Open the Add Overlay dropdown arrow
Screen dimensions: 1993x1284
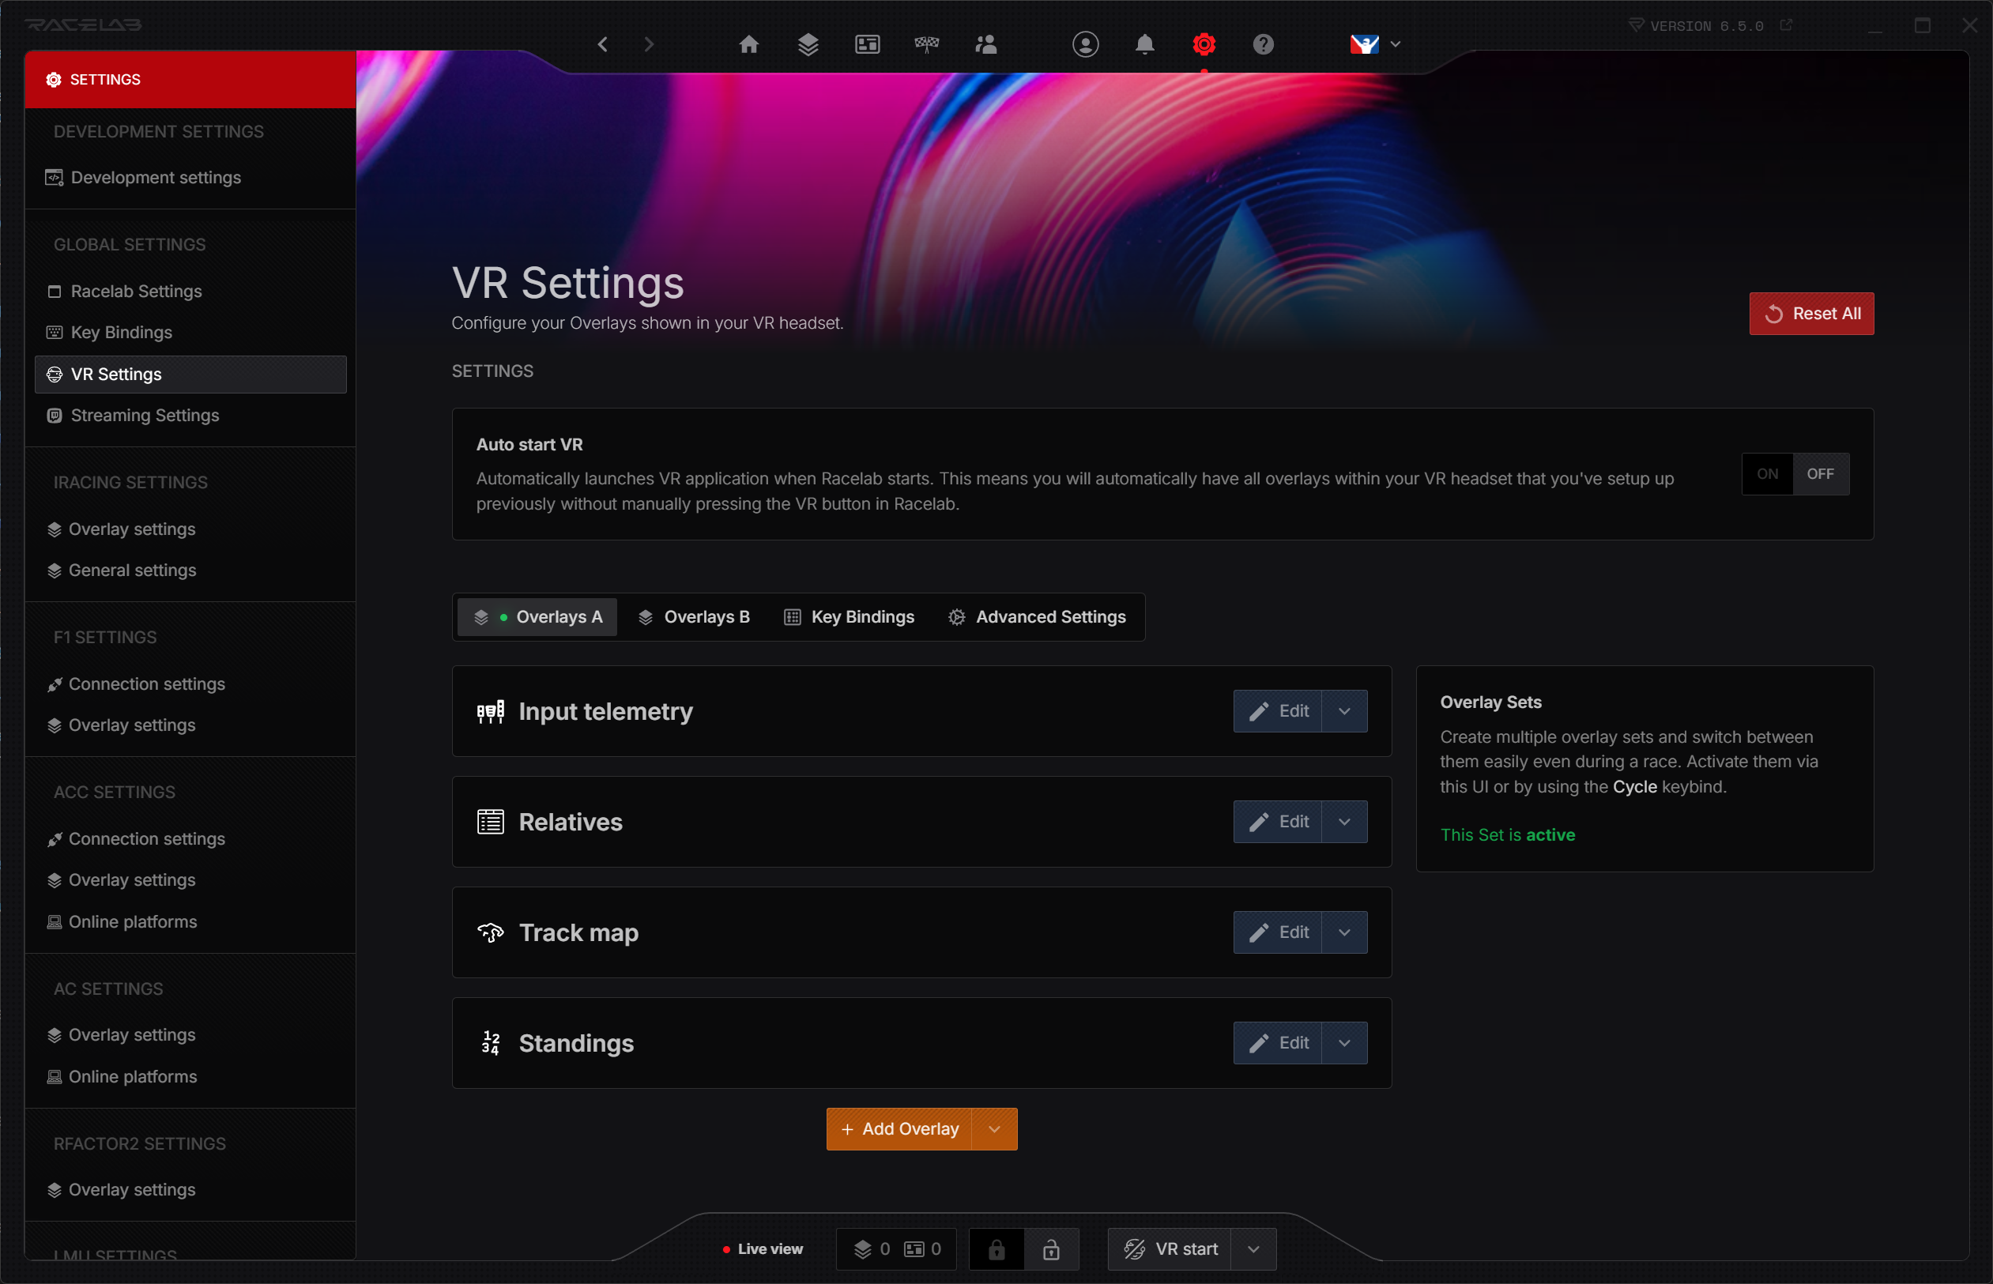[994, 1128]
